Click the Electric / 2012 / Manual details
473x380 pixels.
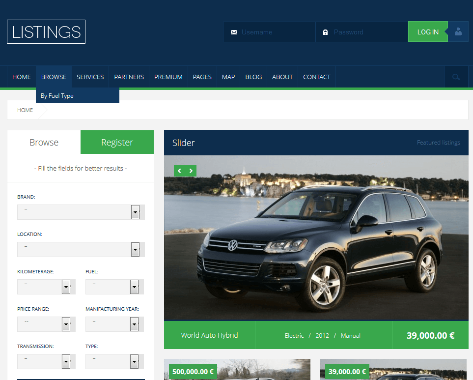(323, 336)
